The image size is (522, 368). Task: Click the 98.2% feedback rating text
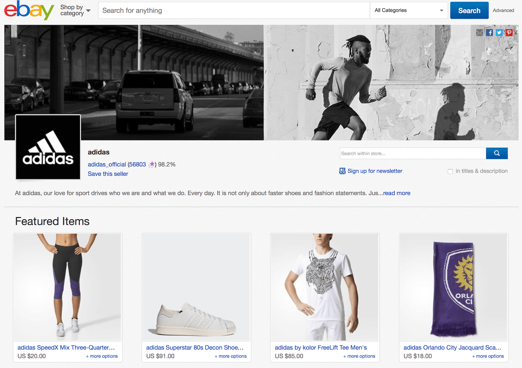click(167, 164)
